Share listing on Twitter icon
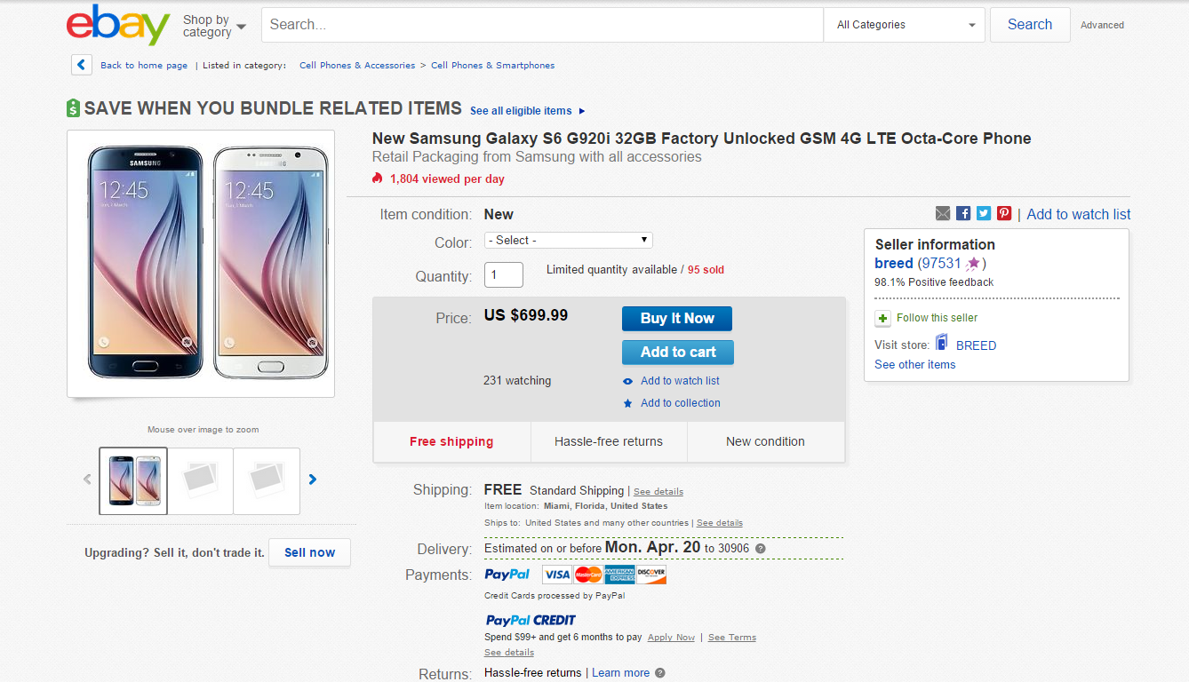Image resolution: width=1189 pixels, height=682 pixels. [x=984, y=213]
